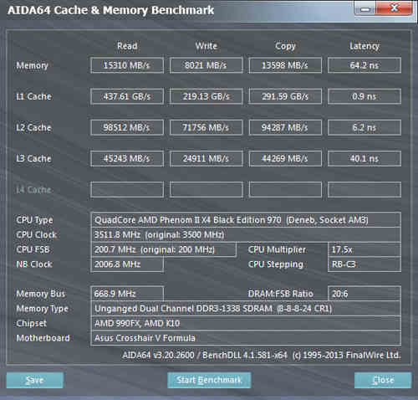Click the Save button
This screenshot has width=418, height=400.
[35, 380]
